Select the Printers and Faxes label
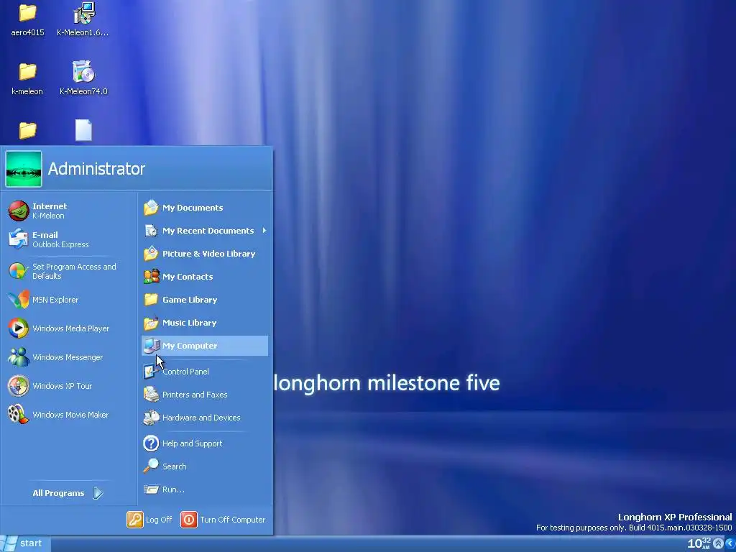This screenshot has width=736, height=552. coord(195,395)
